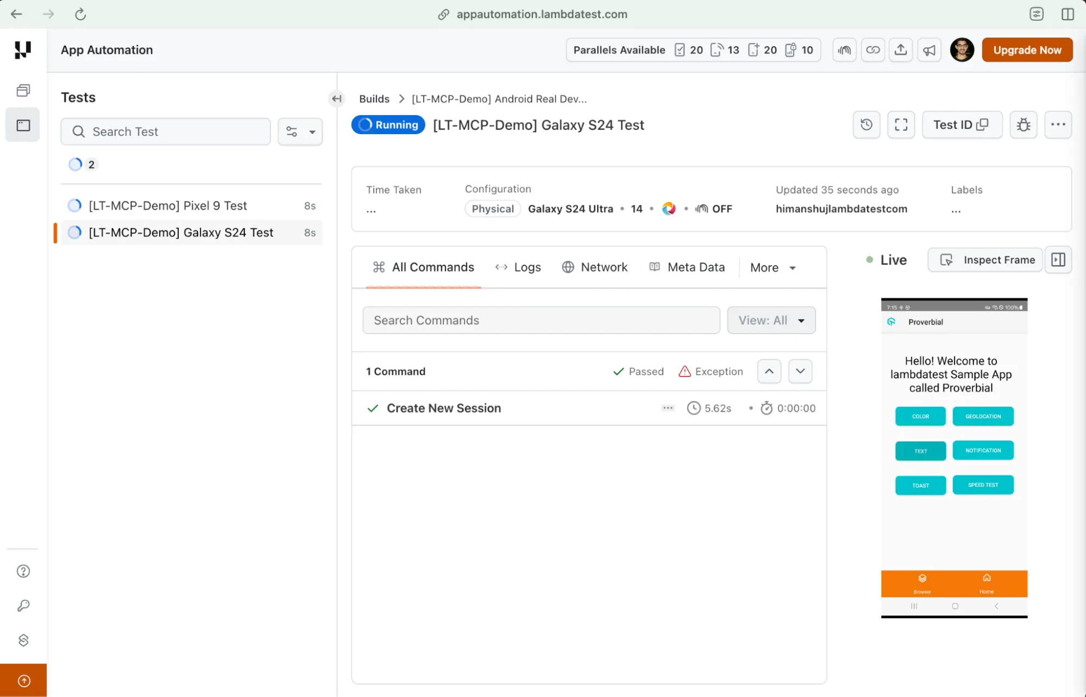Open the user profile avatar

coord(962,50)
